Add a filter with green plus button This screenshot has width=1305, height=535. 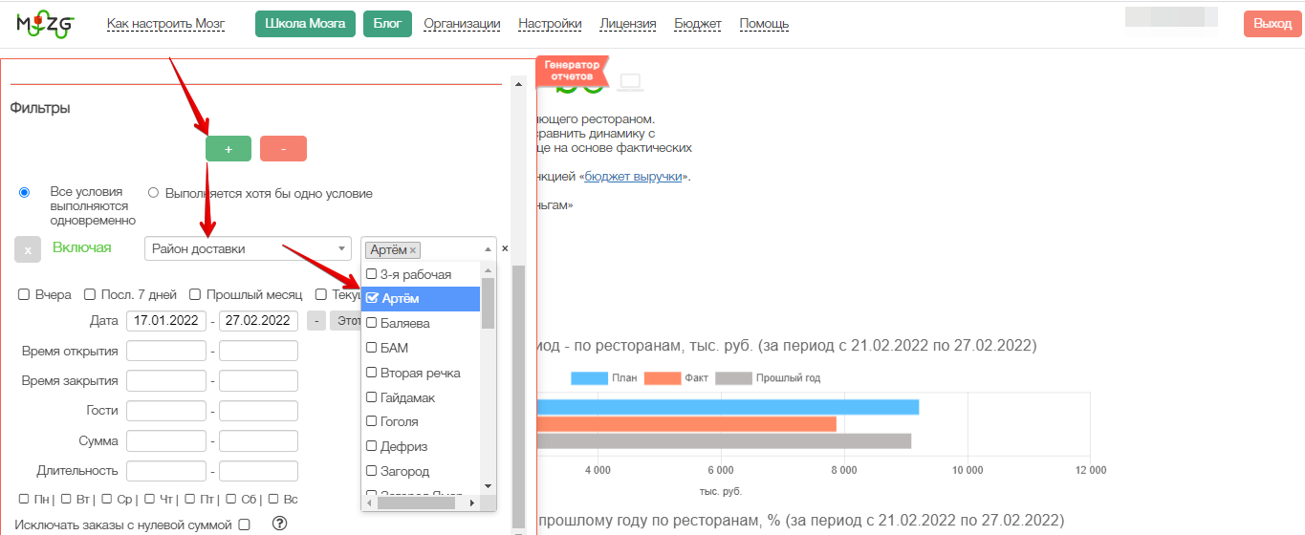(228, 149)
